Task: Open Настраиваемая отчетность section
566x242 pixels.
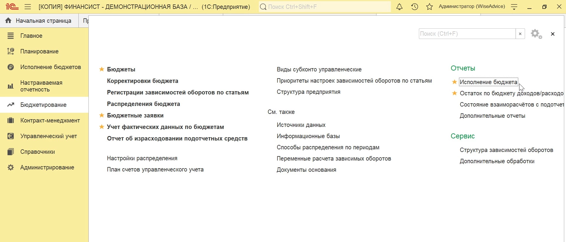Action: pos(44,86)
